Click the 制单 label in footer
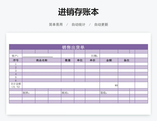This screenshot has width=157, height=121. point(26,93)
